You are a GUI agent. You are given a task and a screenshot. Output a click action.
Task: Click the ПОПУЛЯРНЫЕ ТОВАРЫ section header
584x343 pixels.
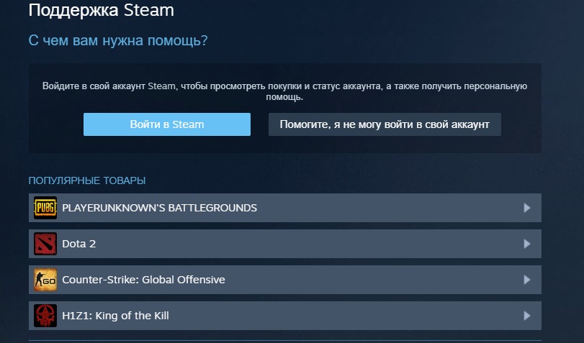[87, 180]
